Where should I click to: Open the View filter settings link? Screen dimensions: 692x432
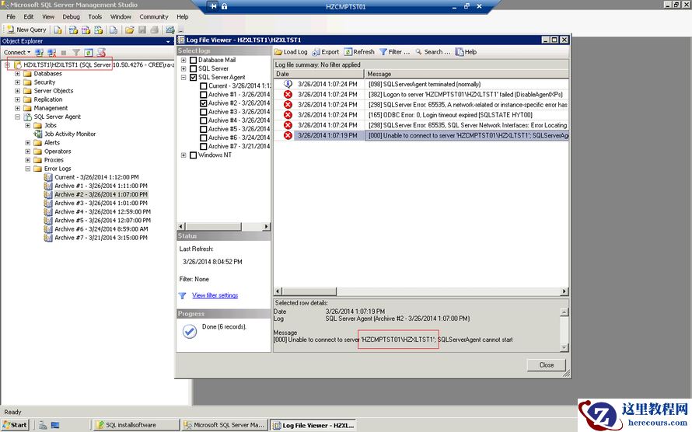(215, 295)
